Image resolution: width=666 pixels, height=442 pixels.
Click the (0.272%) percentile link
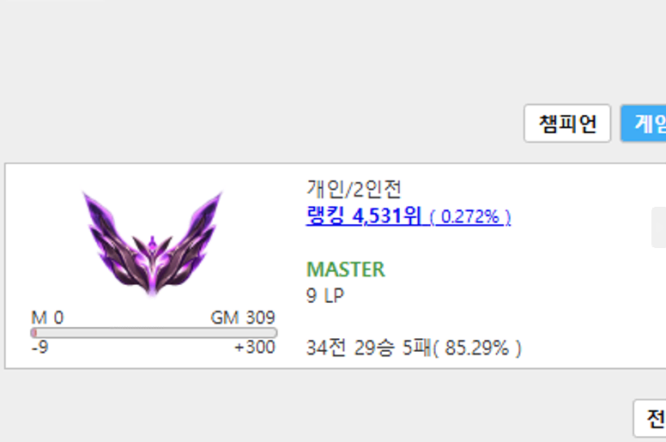tap(470, 217)
